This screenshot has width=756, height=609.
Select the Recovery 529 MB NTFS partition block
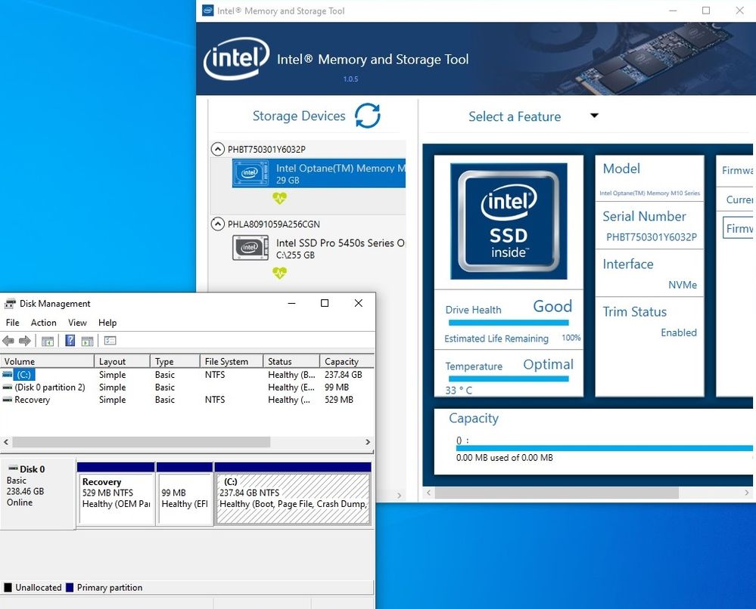coord(116,493)
